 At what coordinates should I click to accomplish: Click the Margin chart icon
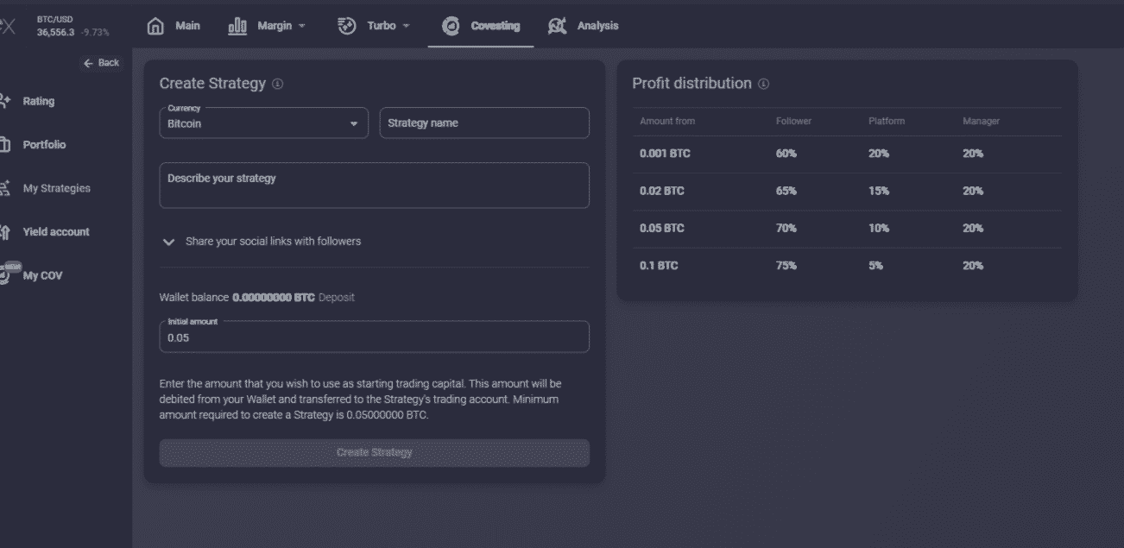237,26
